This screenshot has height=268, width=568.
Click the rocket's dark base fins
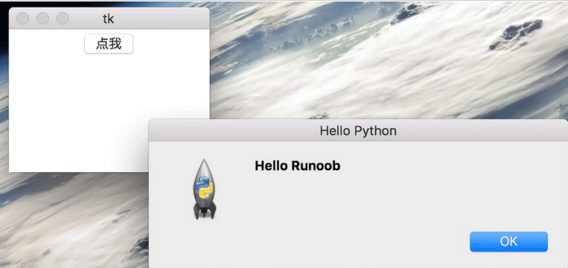(205, 211)
